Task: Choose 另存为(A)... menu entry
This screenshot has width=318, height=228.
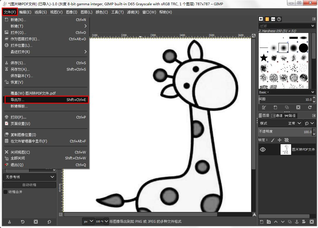Action: coord(46,69)
